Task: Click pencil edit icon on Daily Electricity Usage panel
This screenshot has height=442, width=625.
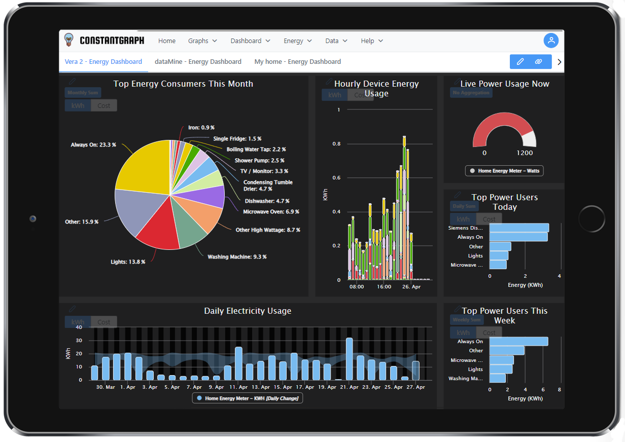Action: [72, 309]
